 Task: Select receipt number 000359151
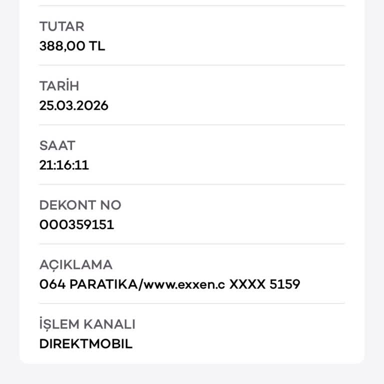point(76,224)
